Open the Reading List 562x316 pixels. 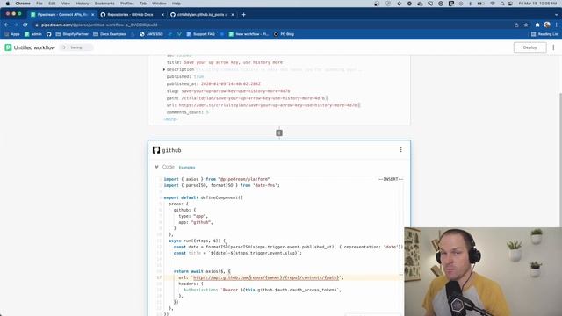(544, 34)
